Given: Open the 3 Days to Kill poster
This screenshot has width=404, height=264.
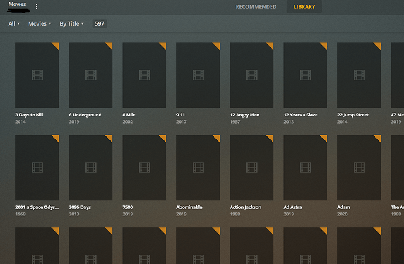Looking at the screenshot, I should [37, 75].
